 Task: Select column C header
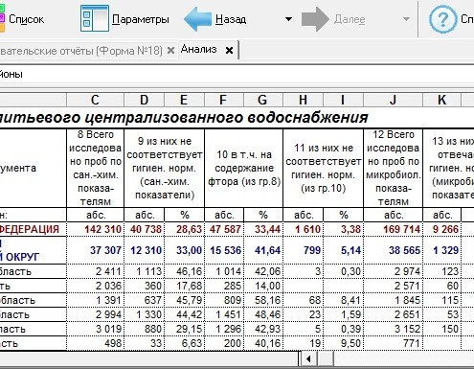pyautogui.click(x=95, y=100)
